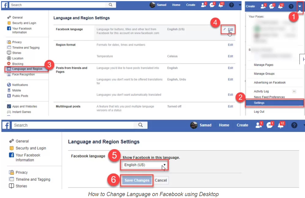Click Samad profile picture in upper settings screenshot
Viewport: 305px width, 198px height.
point(152,5)
